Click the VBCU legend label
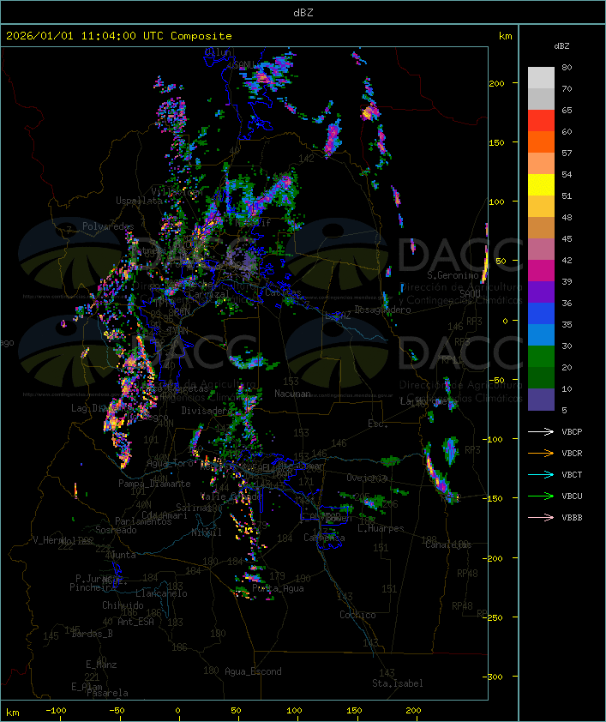This screenshot has width=606, height=722. click(572, 496)
